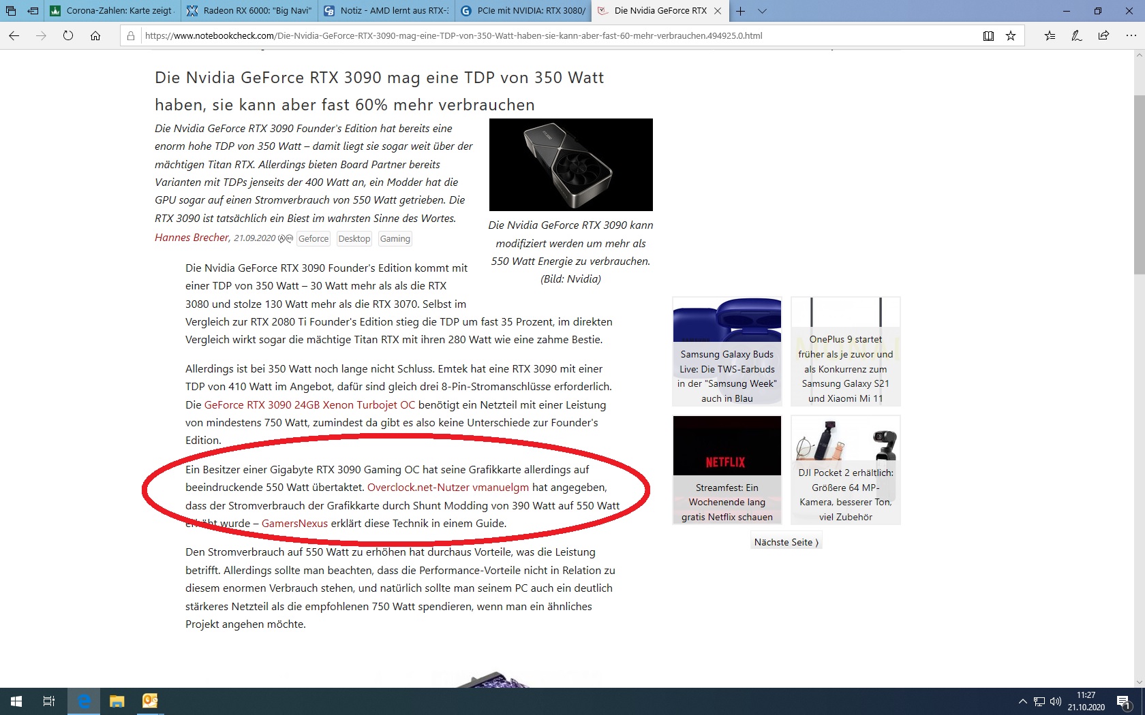This screenshot has width=1145, height=715.
Task: Open the Action Center notifications icon
Action: click(1125, 701)
